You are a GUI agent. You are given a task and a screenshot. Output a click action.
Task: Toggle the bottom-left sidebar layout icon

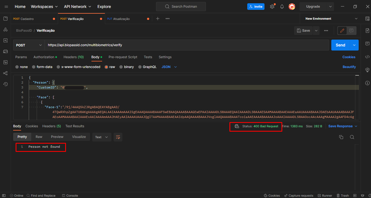pos(4,196)
